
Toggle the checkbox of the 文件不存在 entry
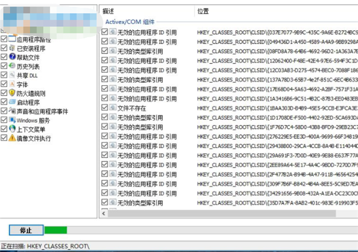pos(104,107)
